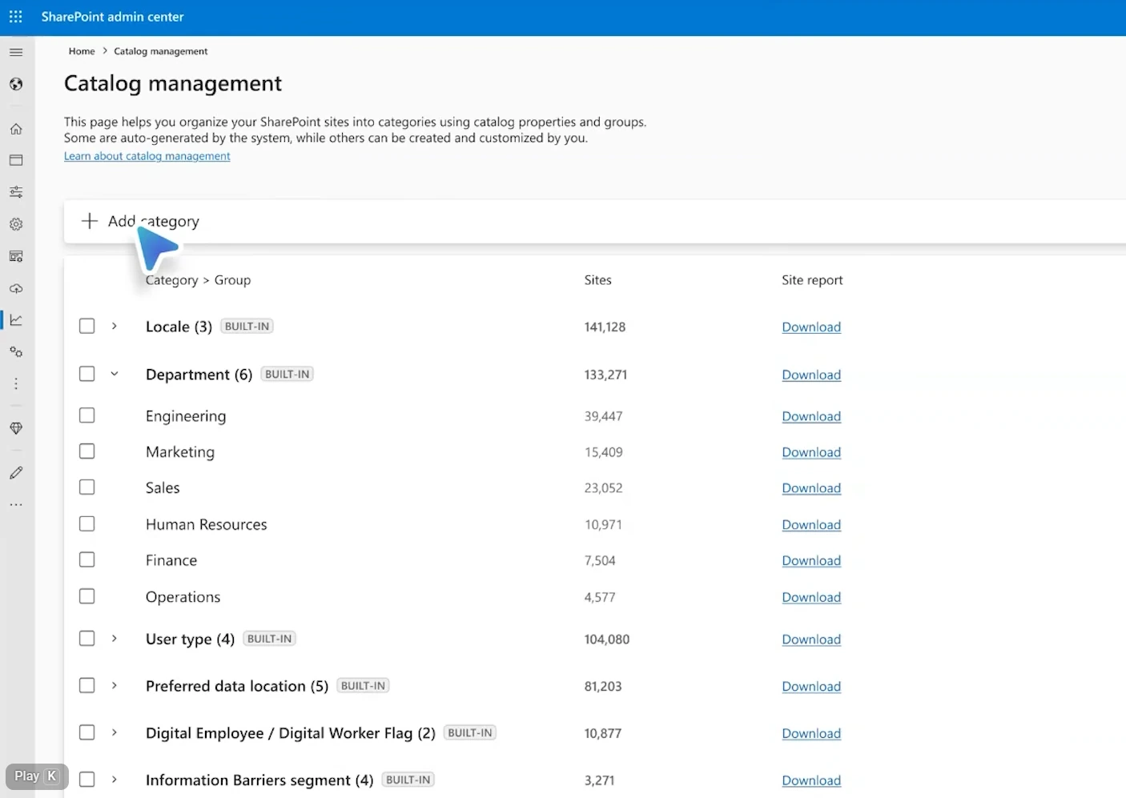Collapse the navigation menu hamburger icon

point(16,52)
